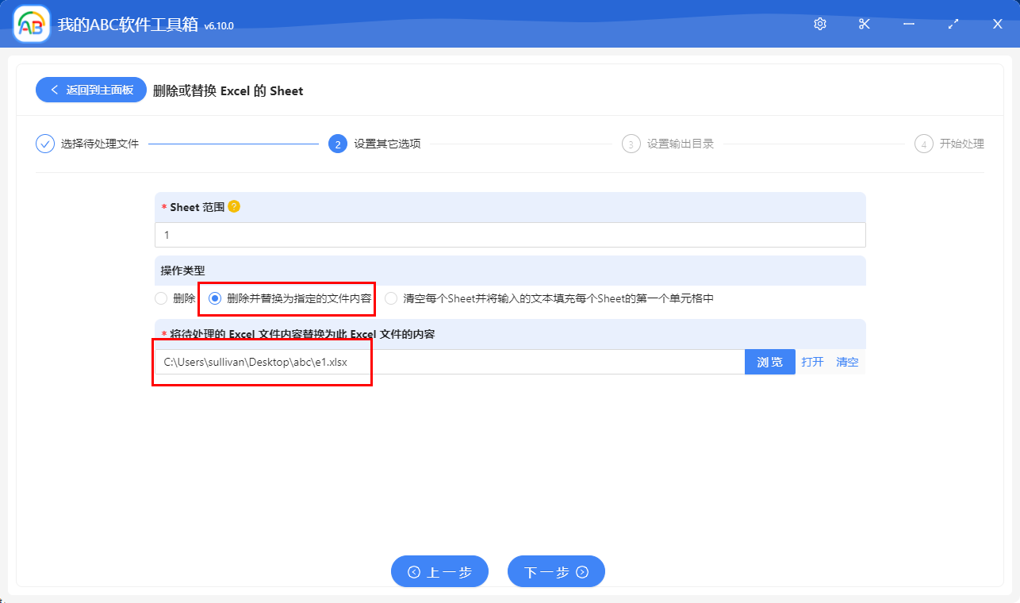Clear the file path using 清空 link

click(847, 362)
